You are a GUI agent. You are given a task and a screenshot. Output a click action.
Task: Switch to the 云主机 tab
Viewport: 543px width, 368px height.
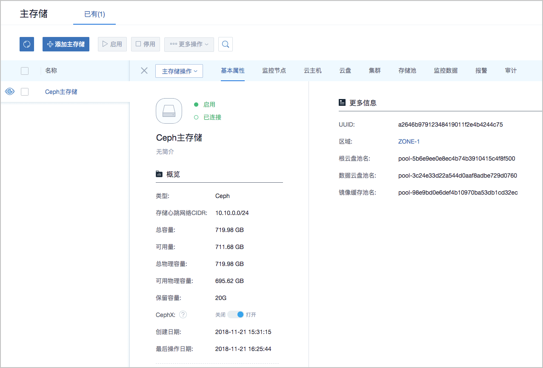pos(313,71)
